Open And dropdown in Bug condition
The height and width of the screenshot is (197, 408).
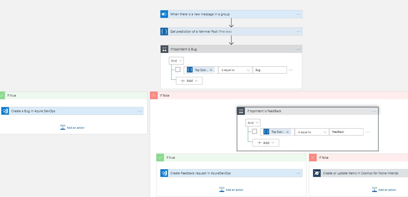(x=176, y=61)
